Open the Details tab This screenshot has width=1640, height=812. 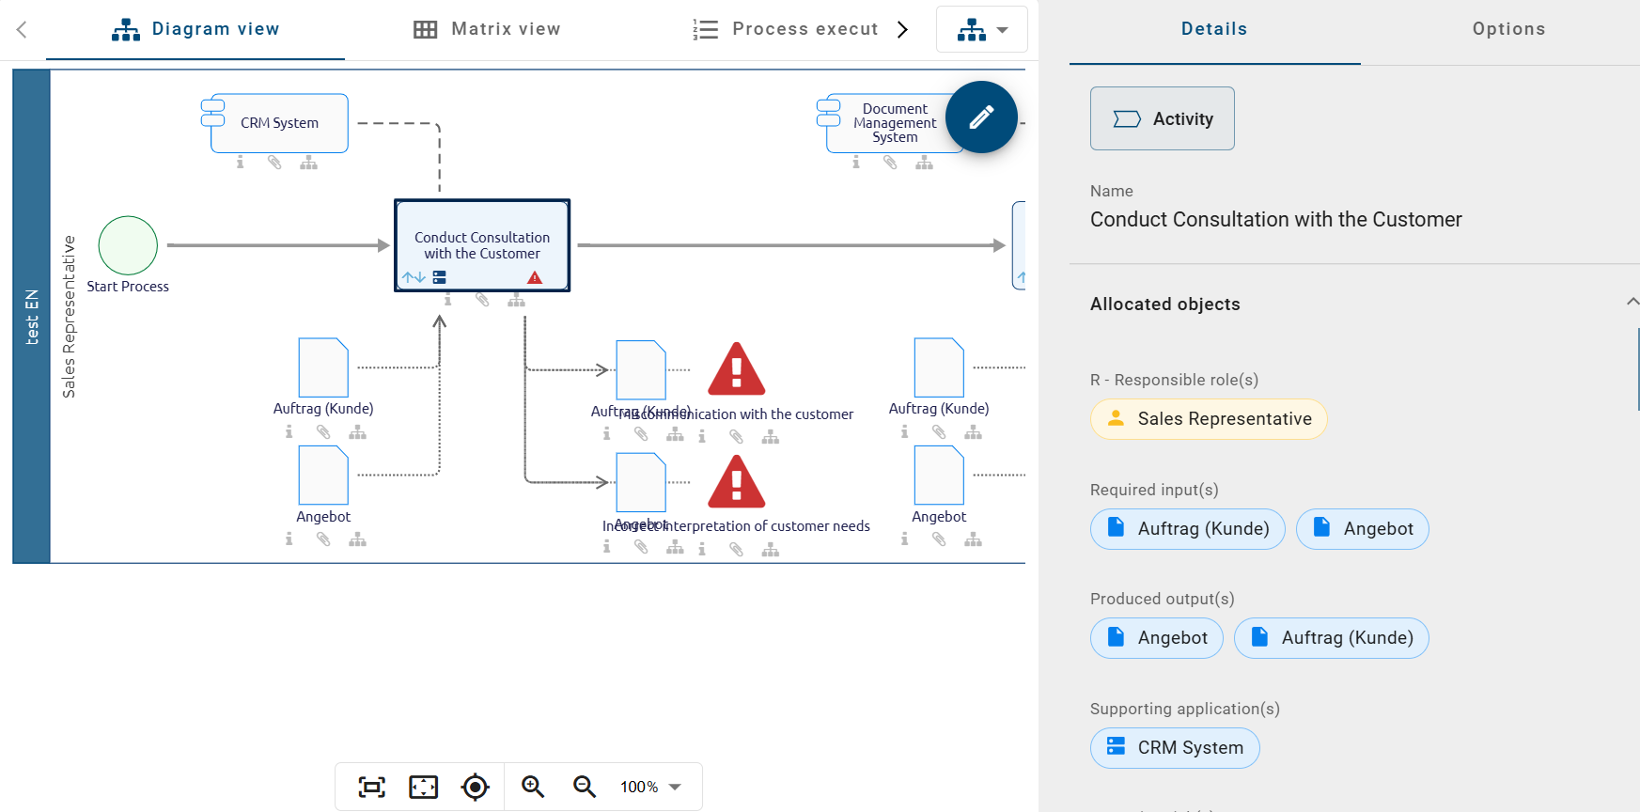1214,29
